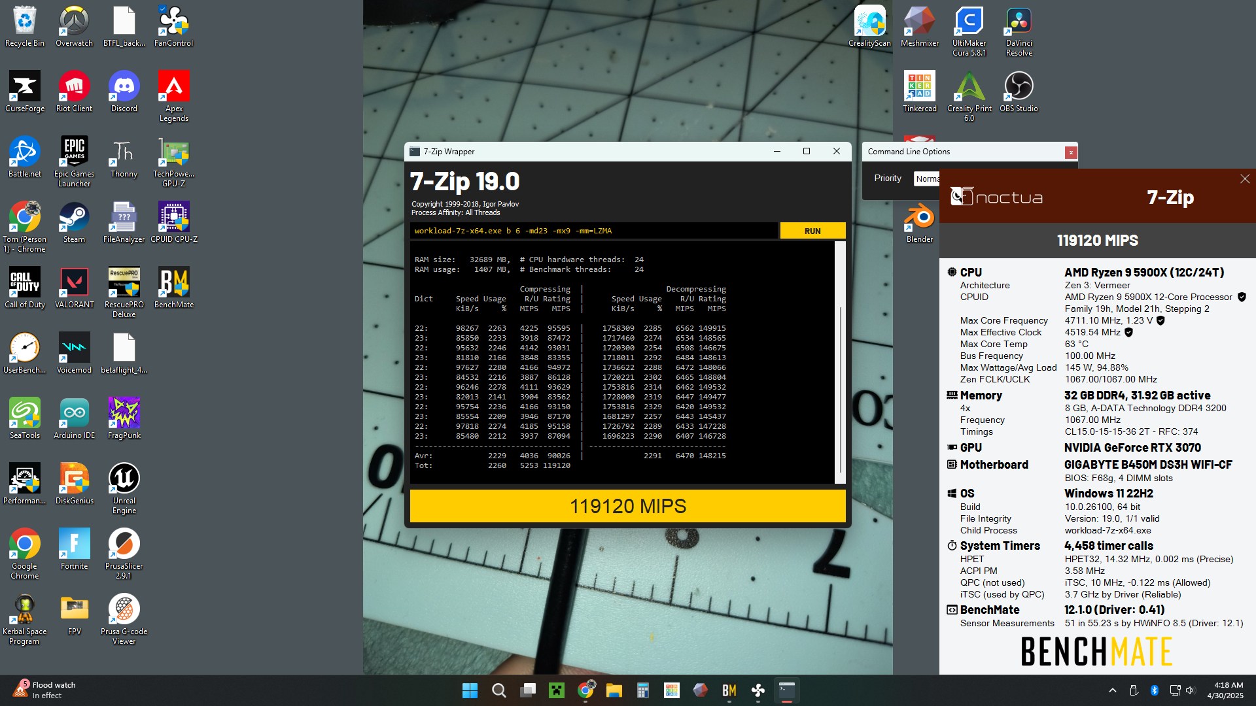
Task: Open Calculator from the taskbar
Action: pos(642,690)
